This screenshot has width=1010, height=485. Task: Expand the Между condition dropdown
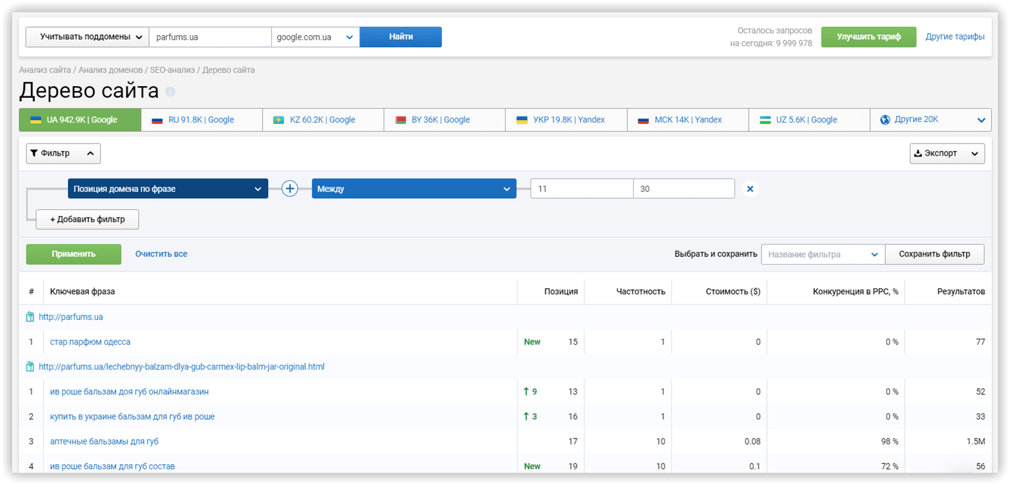pos(414,189)
